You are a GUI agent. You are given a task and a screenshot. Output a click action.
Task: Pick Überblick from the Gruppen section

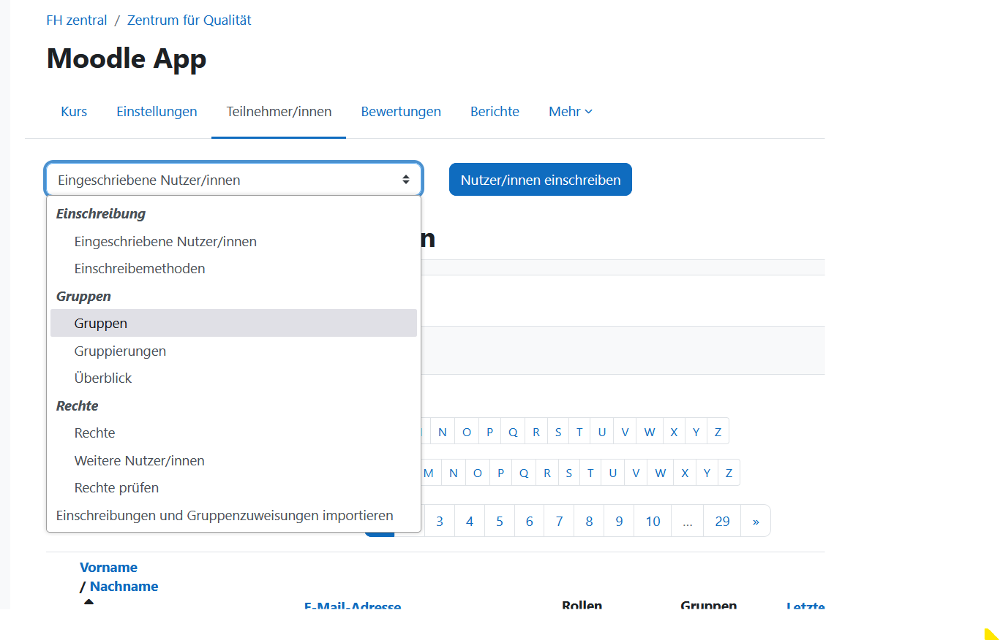[103, 378]
